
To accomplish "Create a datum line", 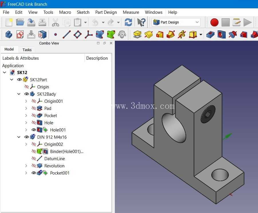I will (67, 34).
